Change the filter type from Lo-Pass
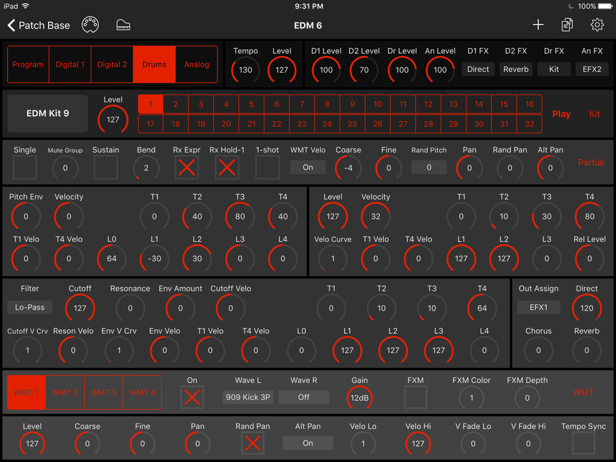The image size is (616, 462). (x=29, y=307)
